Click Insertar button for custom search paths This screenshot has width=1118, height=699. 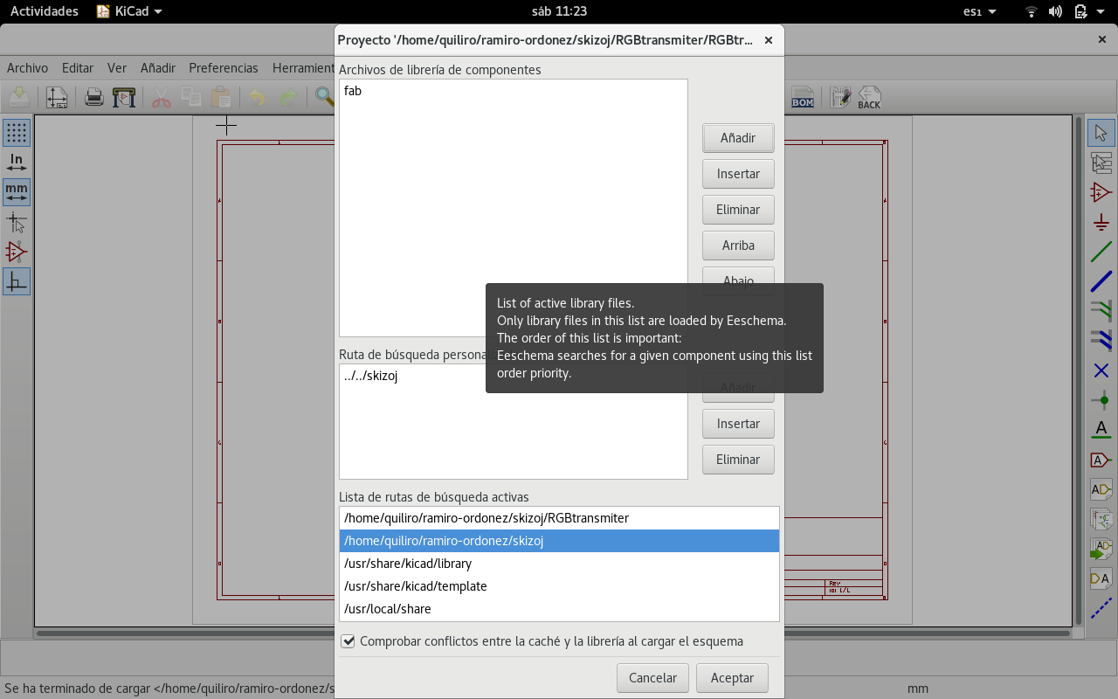point(738,424)
